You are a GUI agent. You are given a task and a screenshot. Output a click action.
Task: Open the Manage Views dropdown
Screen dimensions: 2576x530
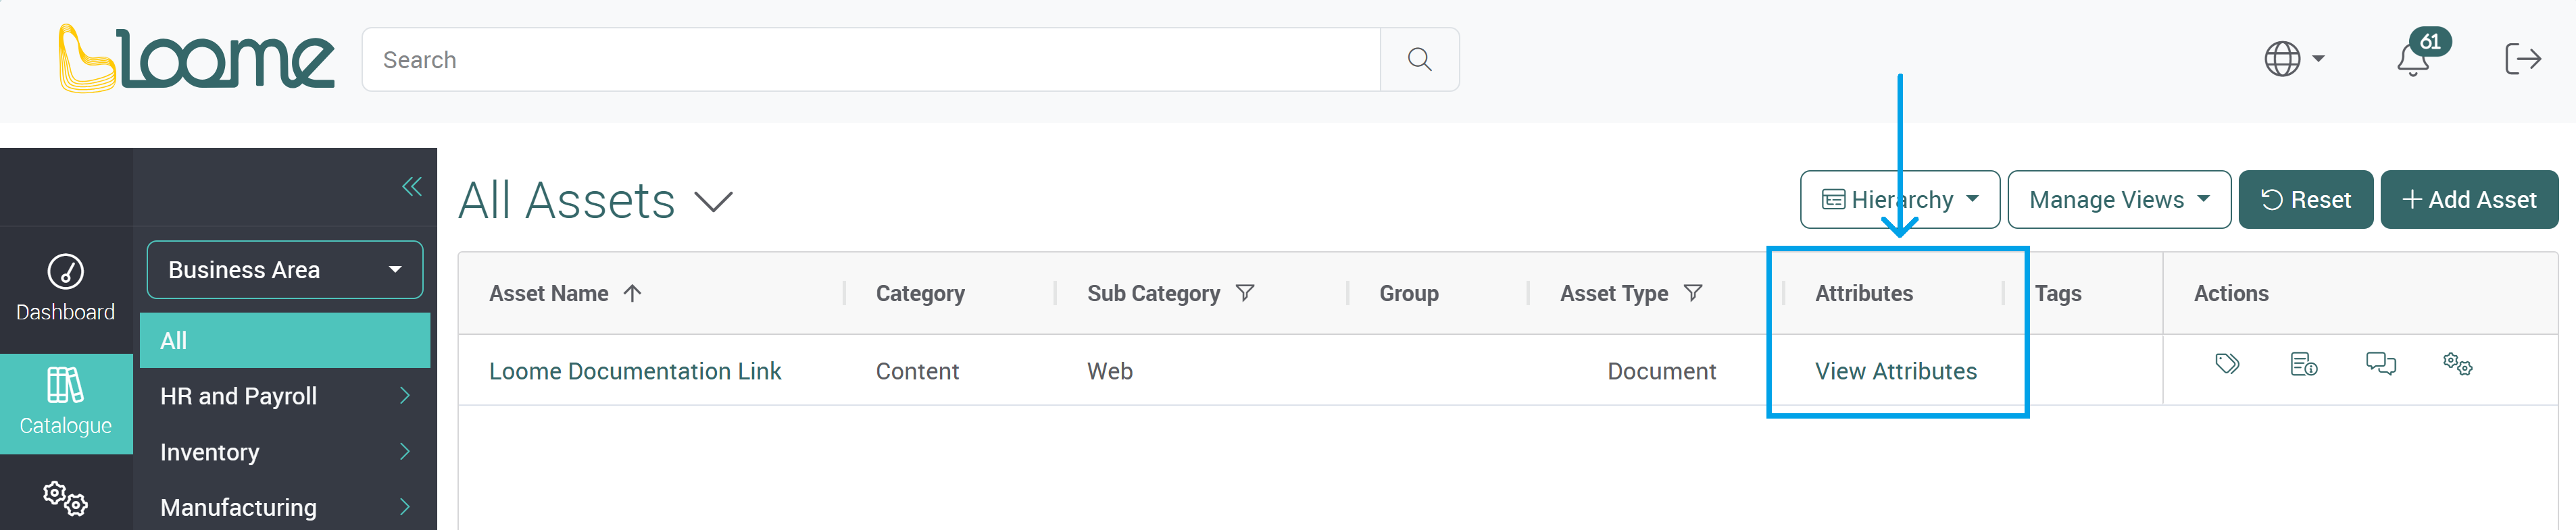(x=2119, y=200)
